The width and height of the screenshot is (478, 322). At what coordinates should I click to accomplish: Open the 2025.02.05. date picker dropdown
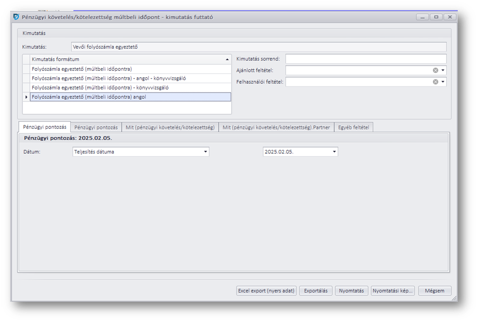[334, 152]
